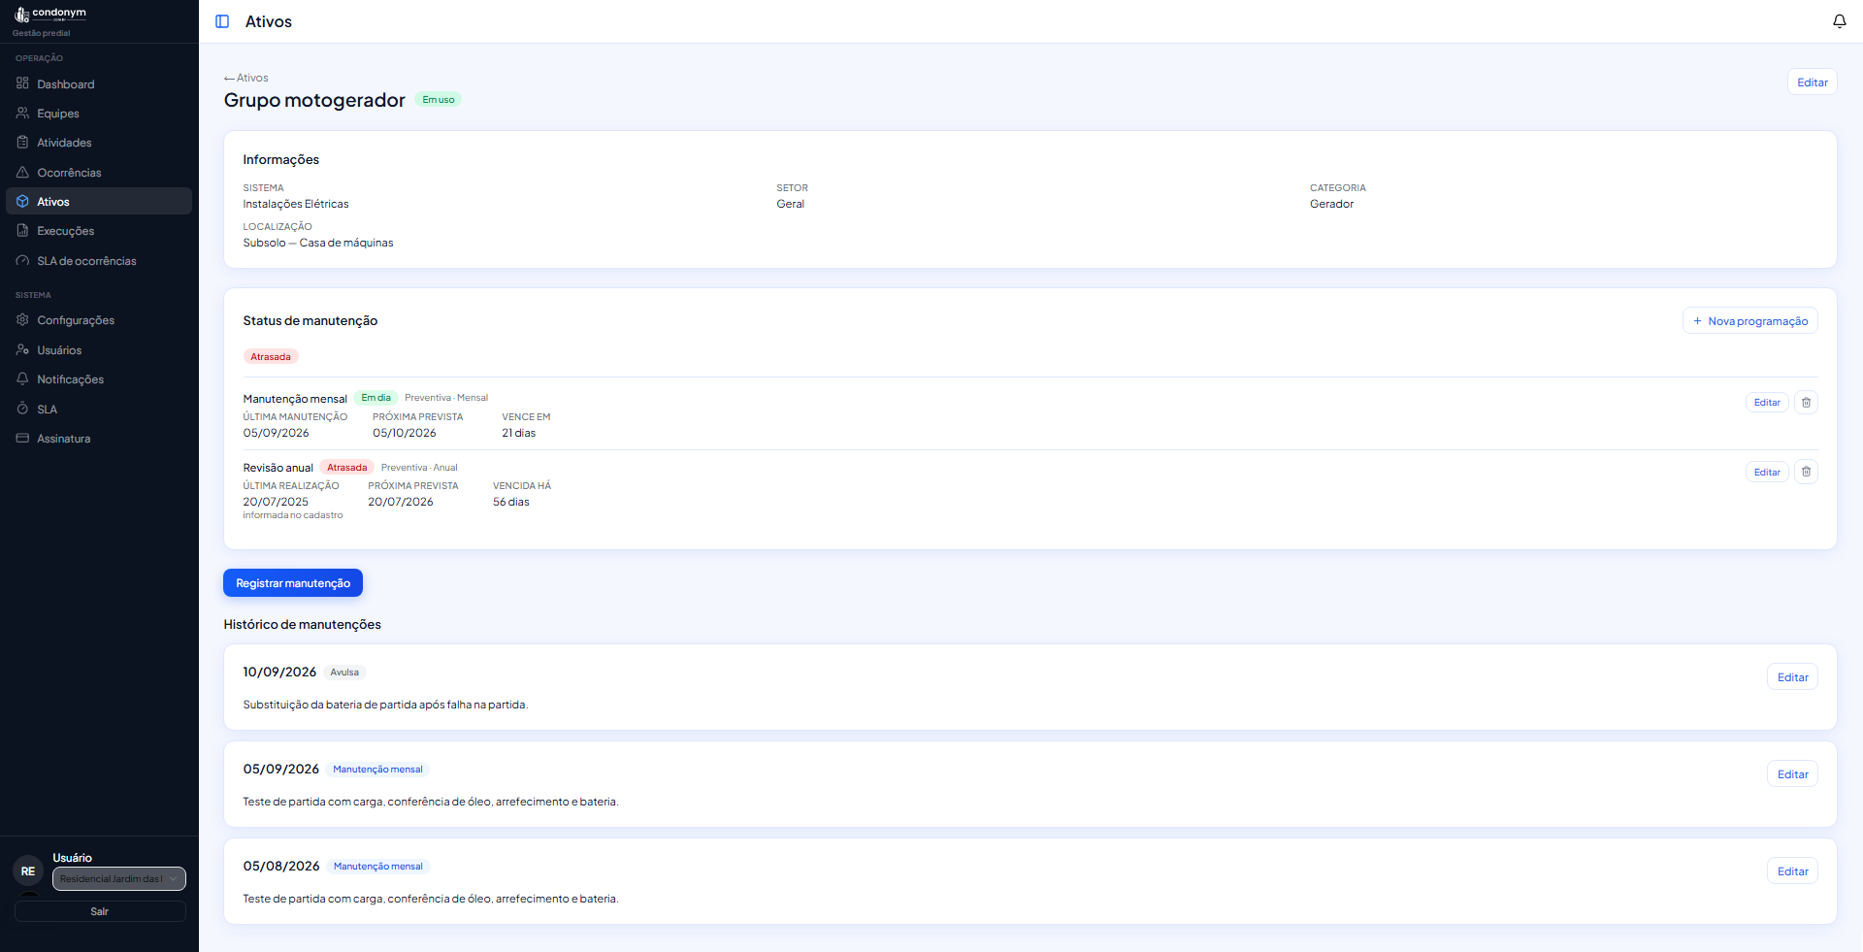The width and height of the screenshot is (1863, 952).
Task: Click the Em uso status badge
Action: (x=438, y=100)
